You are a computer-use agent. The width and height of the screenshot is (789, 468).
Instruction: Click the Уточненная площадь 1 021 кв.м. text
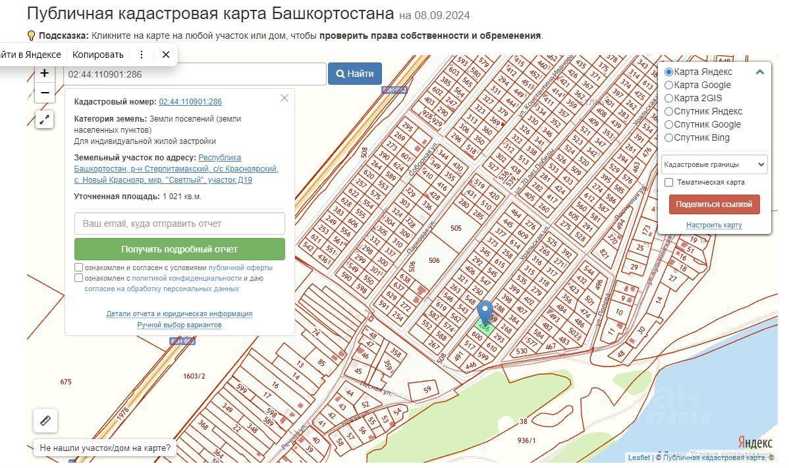pos(138,197)
